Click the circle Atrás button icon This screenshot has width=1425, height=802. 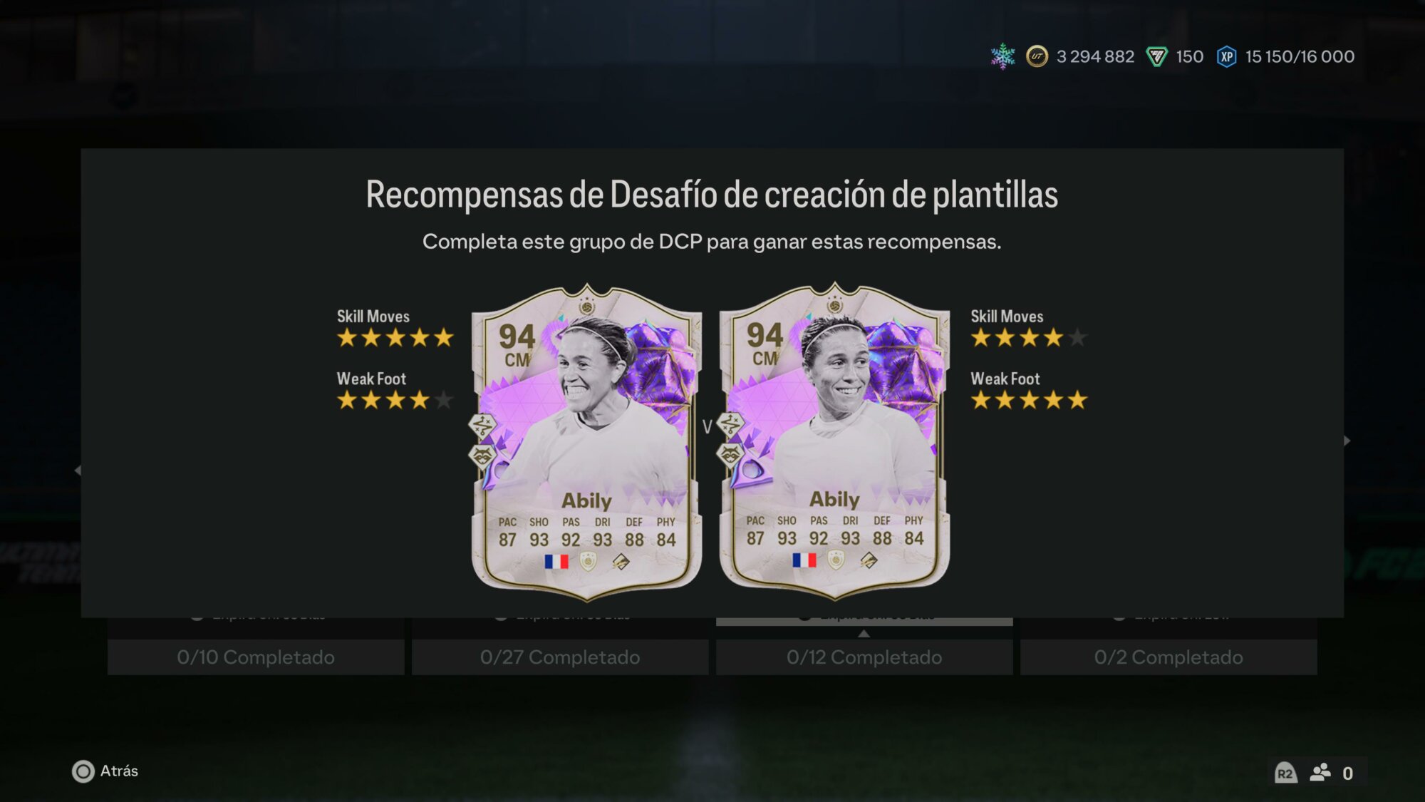tap(83, 771)
